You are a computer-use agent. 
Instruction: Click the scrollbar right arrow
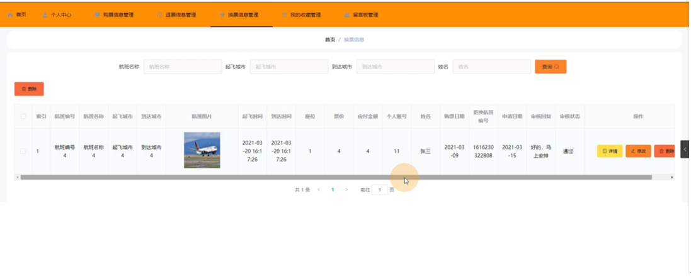point(672,177)
